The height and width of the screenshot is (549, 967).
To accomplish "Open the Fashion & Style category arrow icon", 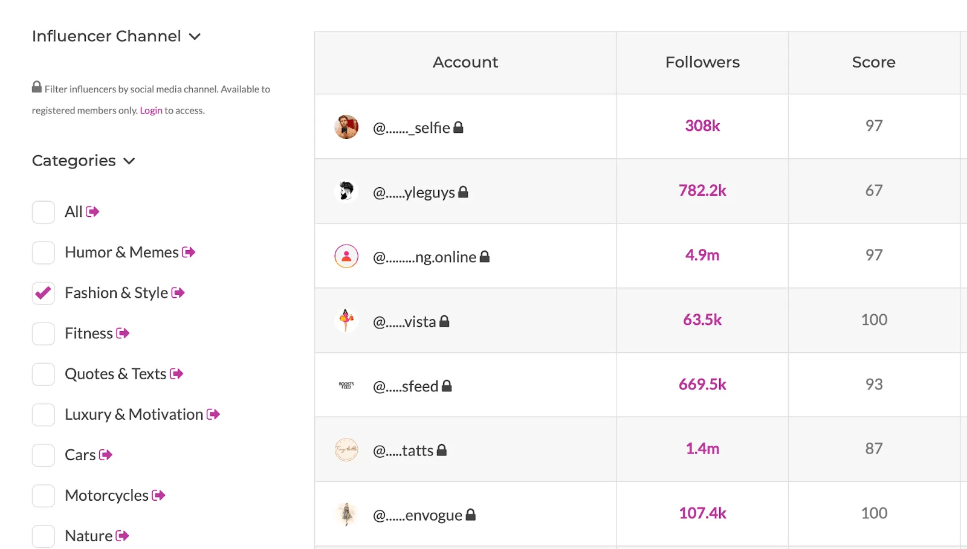I will 178,293.
